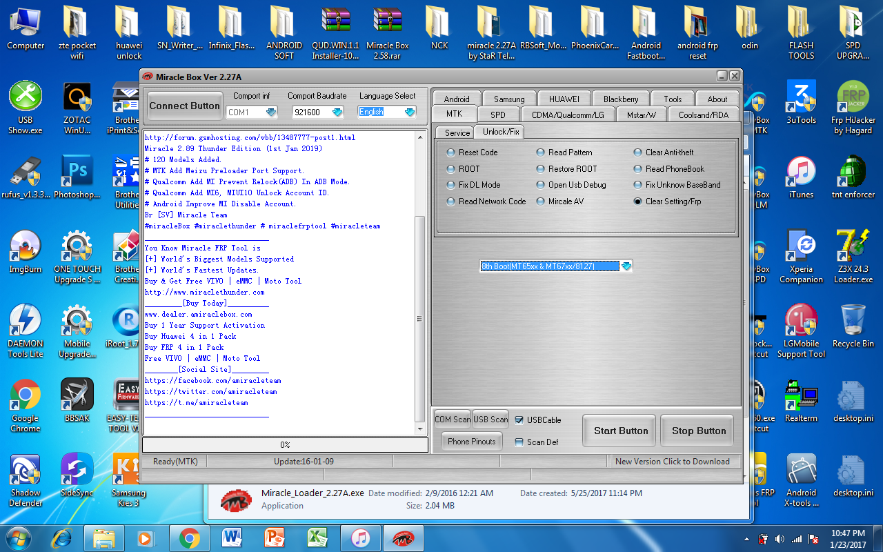Image resolution: width=883 pixels, height=552 pixels.
Task: Launch ImgBurn desktop icon
Action: pos(26,251)
